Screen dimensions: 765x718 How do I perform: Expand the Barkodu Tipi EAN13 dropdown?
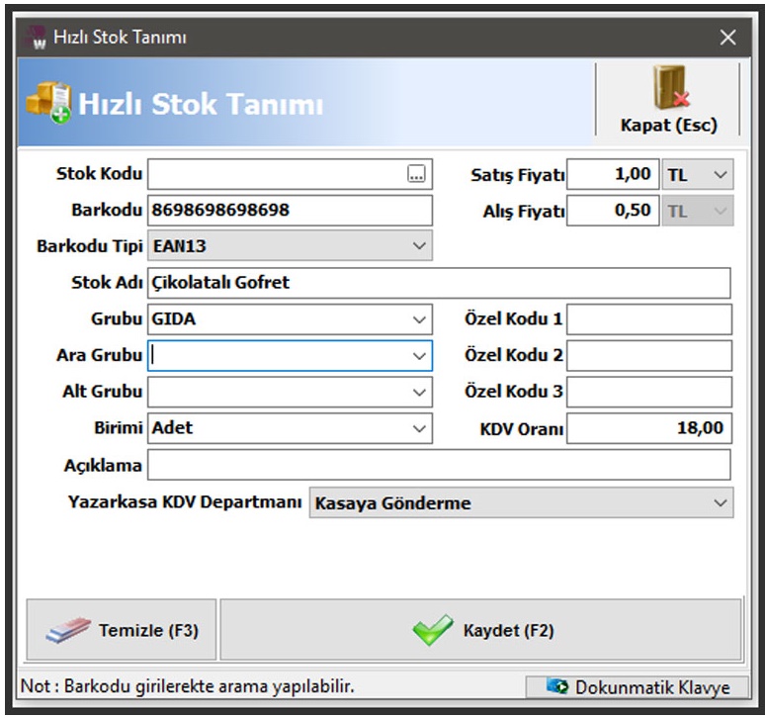coord(420,244)
